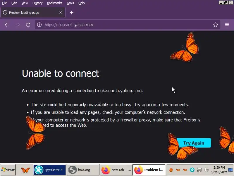Screen dimensions: 234x176
Task: Click the 2:30 PM clock
Action: [x=219, y=167]
